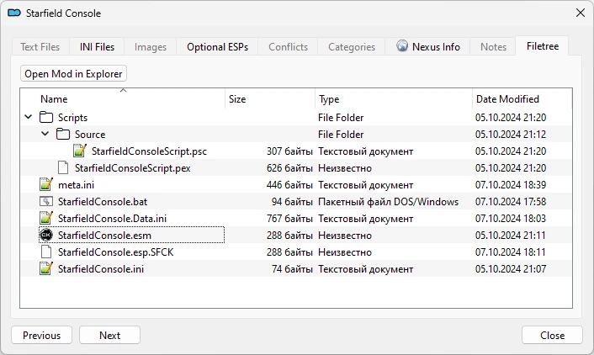The image size is (594, 355).
Task: Collapse the Source subfolder
Action: 45,134
